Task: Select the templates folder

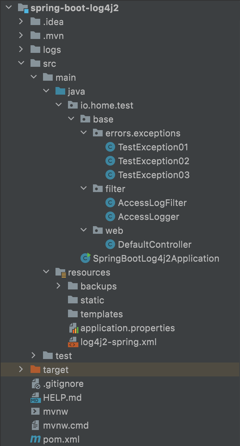Action: click(102, 314)
